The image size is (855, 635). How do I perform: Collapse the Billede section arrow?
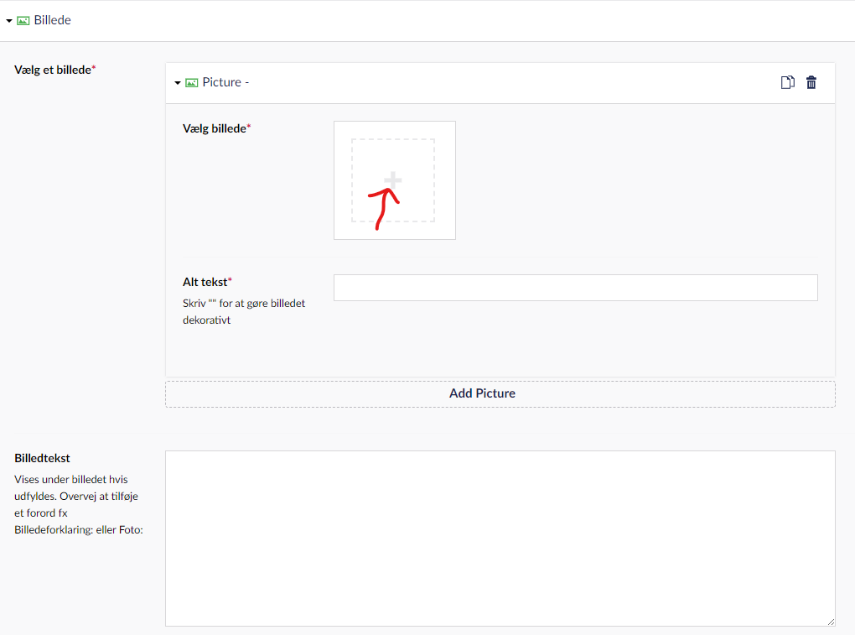tap(9, 21)
